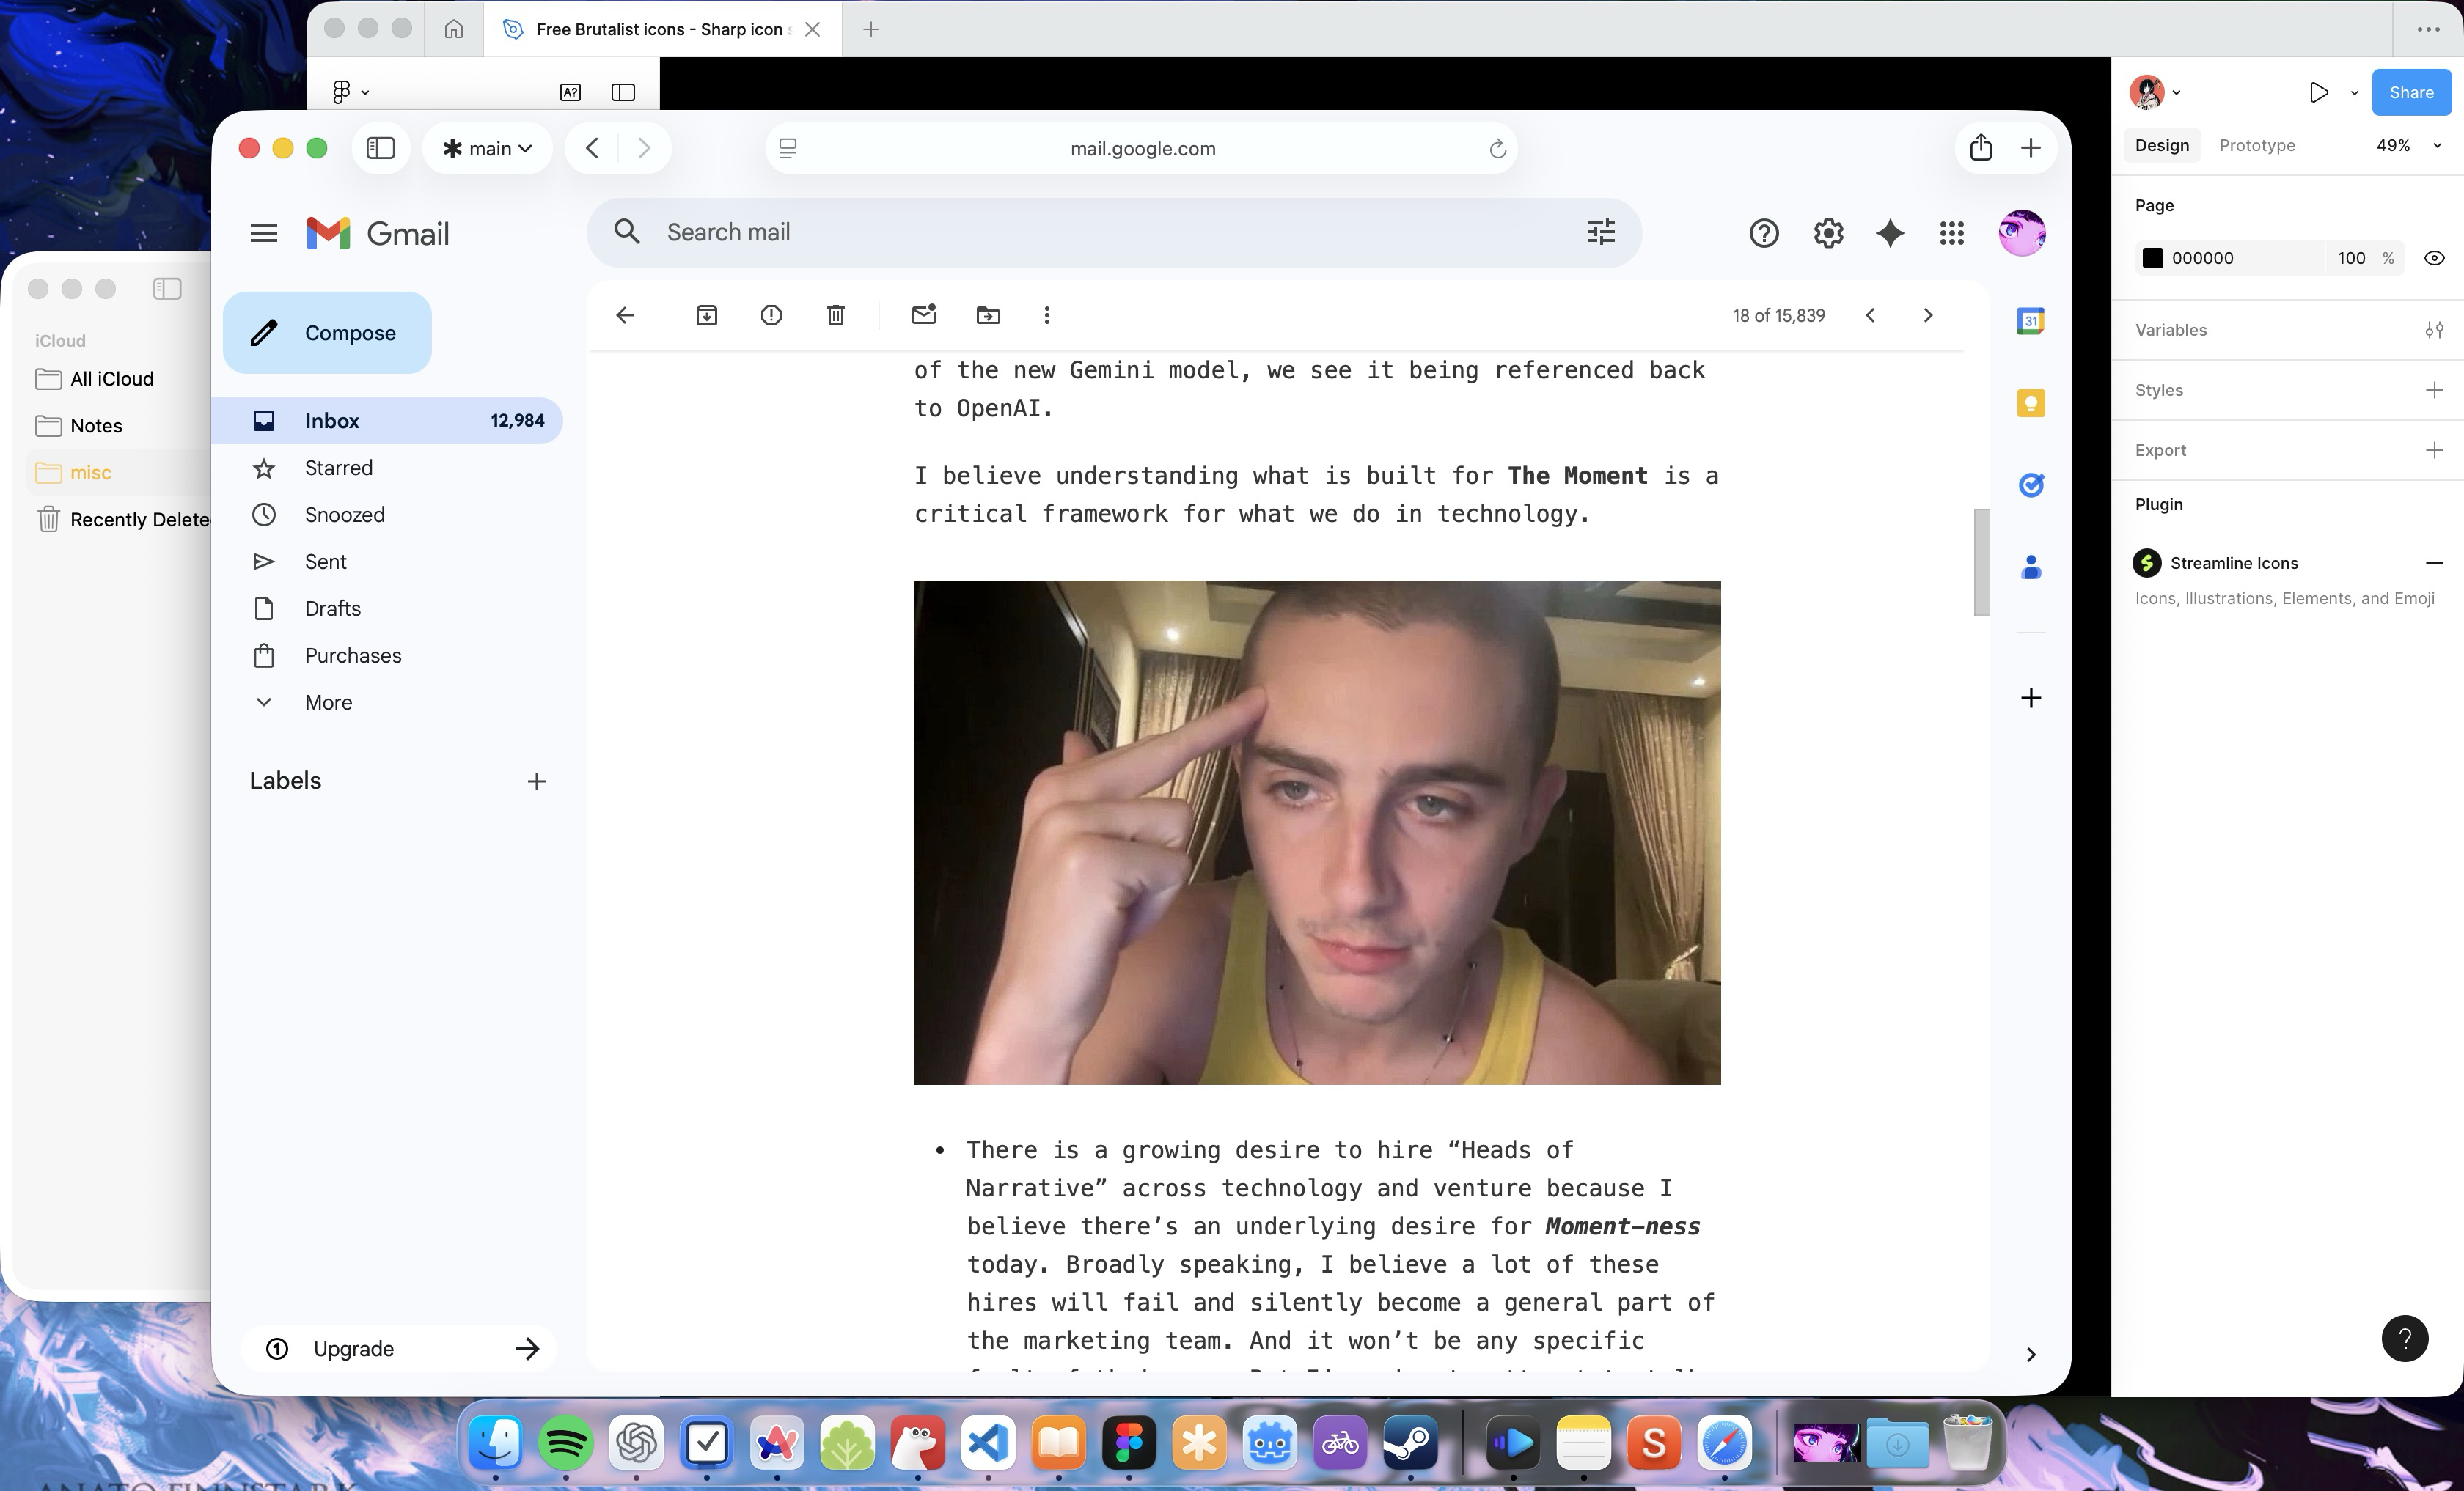This screenshot has width=2464, height=1491.
Task: Open Finder from the Dock
Action: point(496,1443)
